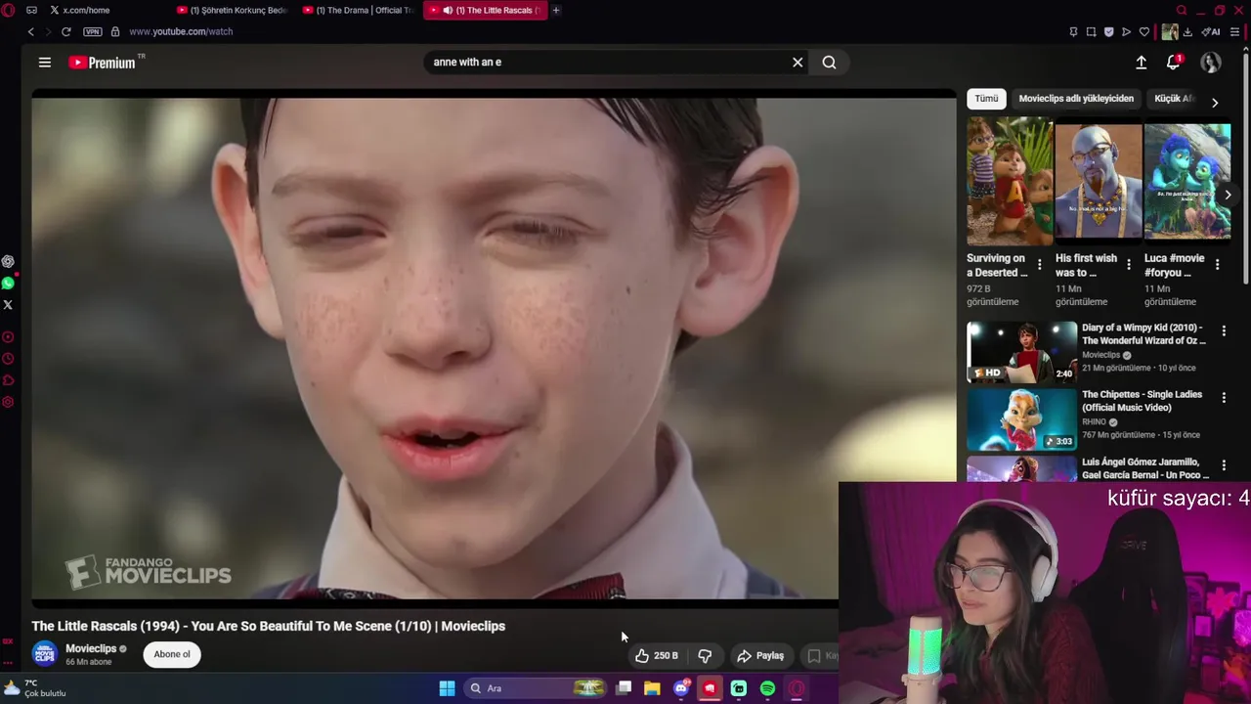The height and width of the screenshot is (704, 1251).
Task: Go back with browser back arrow
Action: click(x=30, y=31)
